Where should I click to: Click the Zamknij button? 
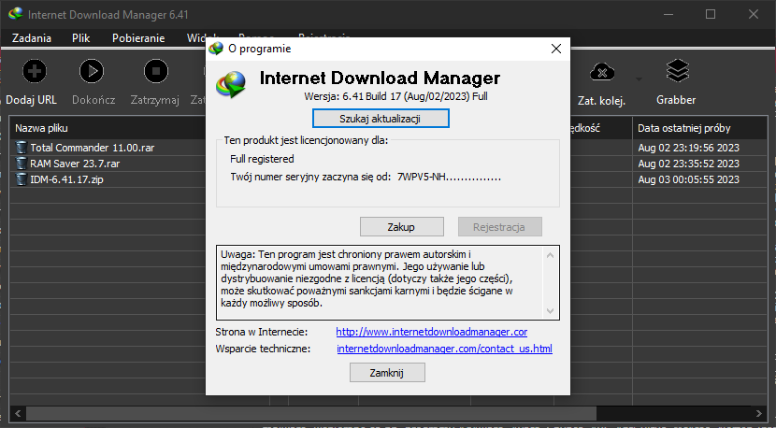pos(387,373)
